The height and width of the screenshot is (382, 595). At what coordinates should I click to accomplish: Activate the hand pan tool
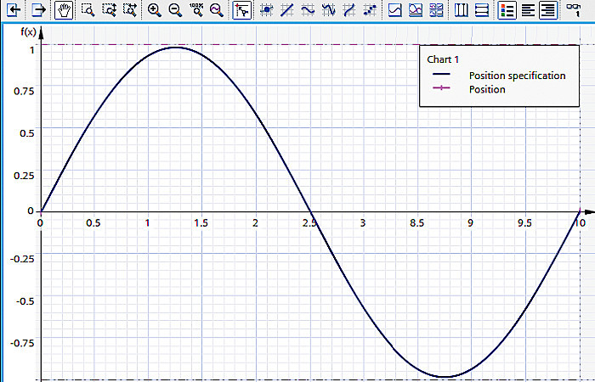[x=64, y=10]
